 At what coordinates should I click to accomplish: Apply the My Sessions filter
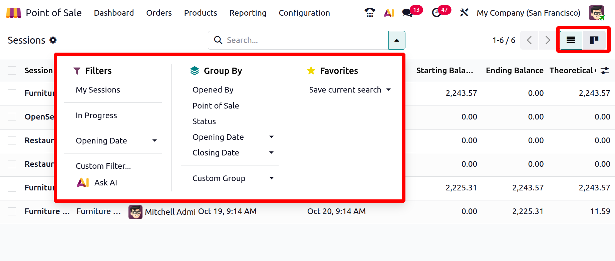pyautogui.click(x=98, y=90)
